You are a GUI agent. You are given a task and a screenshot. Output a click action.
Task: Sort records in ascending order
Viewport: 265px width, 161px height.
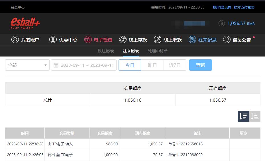[x=255, y=116]
